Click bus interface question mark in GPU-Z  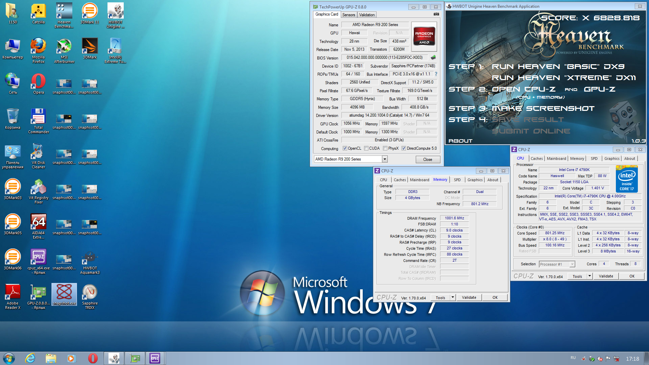click(x=436, y=74)
